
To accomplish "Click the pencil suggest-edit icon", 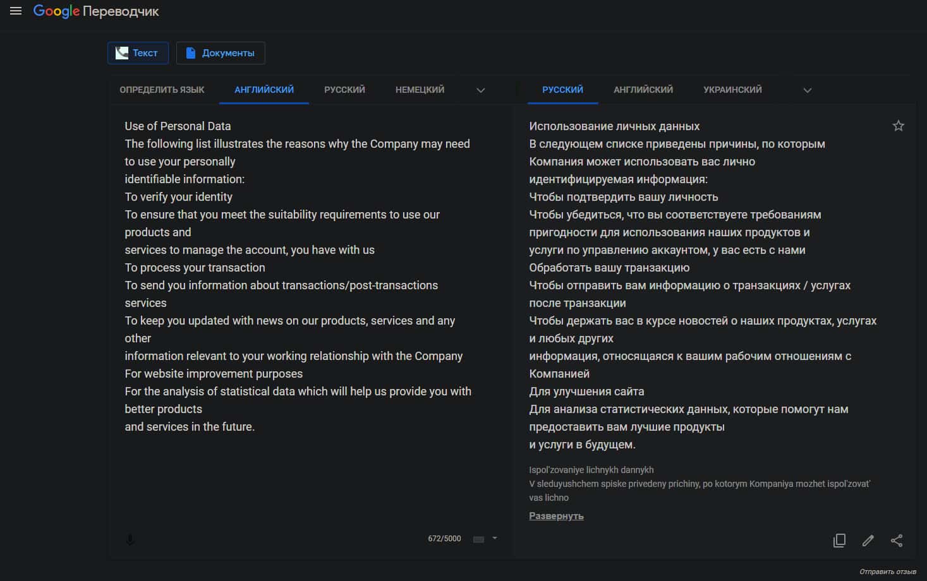I will tap(868, 541).
